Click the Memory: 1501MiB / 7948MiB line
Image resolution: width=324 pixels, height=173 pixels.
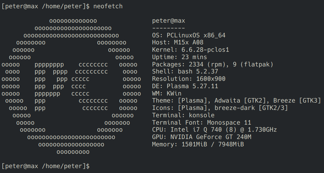click(198, 144)
